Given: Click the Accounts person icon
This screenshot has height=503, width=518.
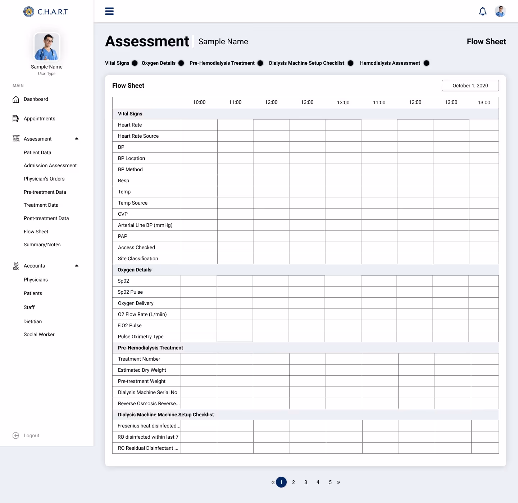Looking at the screenshot, I should tap(16, 266).
